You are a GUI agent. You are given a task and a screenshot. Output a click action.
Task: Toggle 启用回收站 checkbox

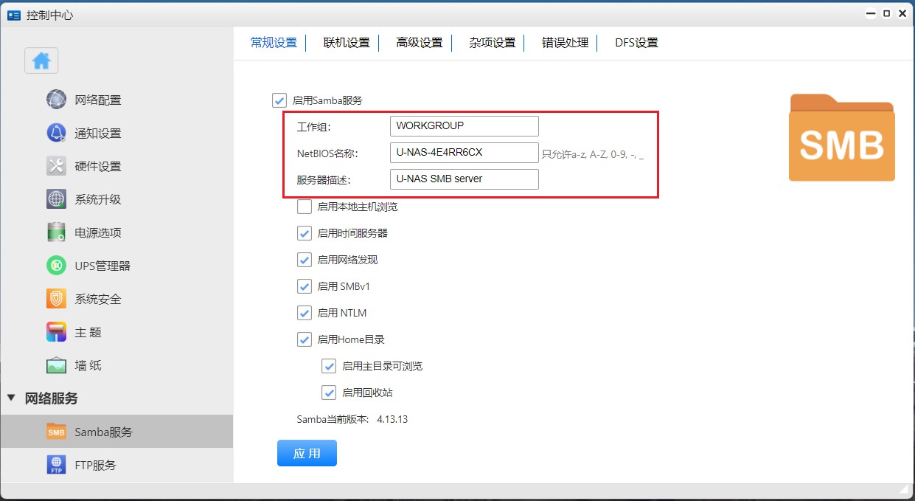[x=329, y=393]
